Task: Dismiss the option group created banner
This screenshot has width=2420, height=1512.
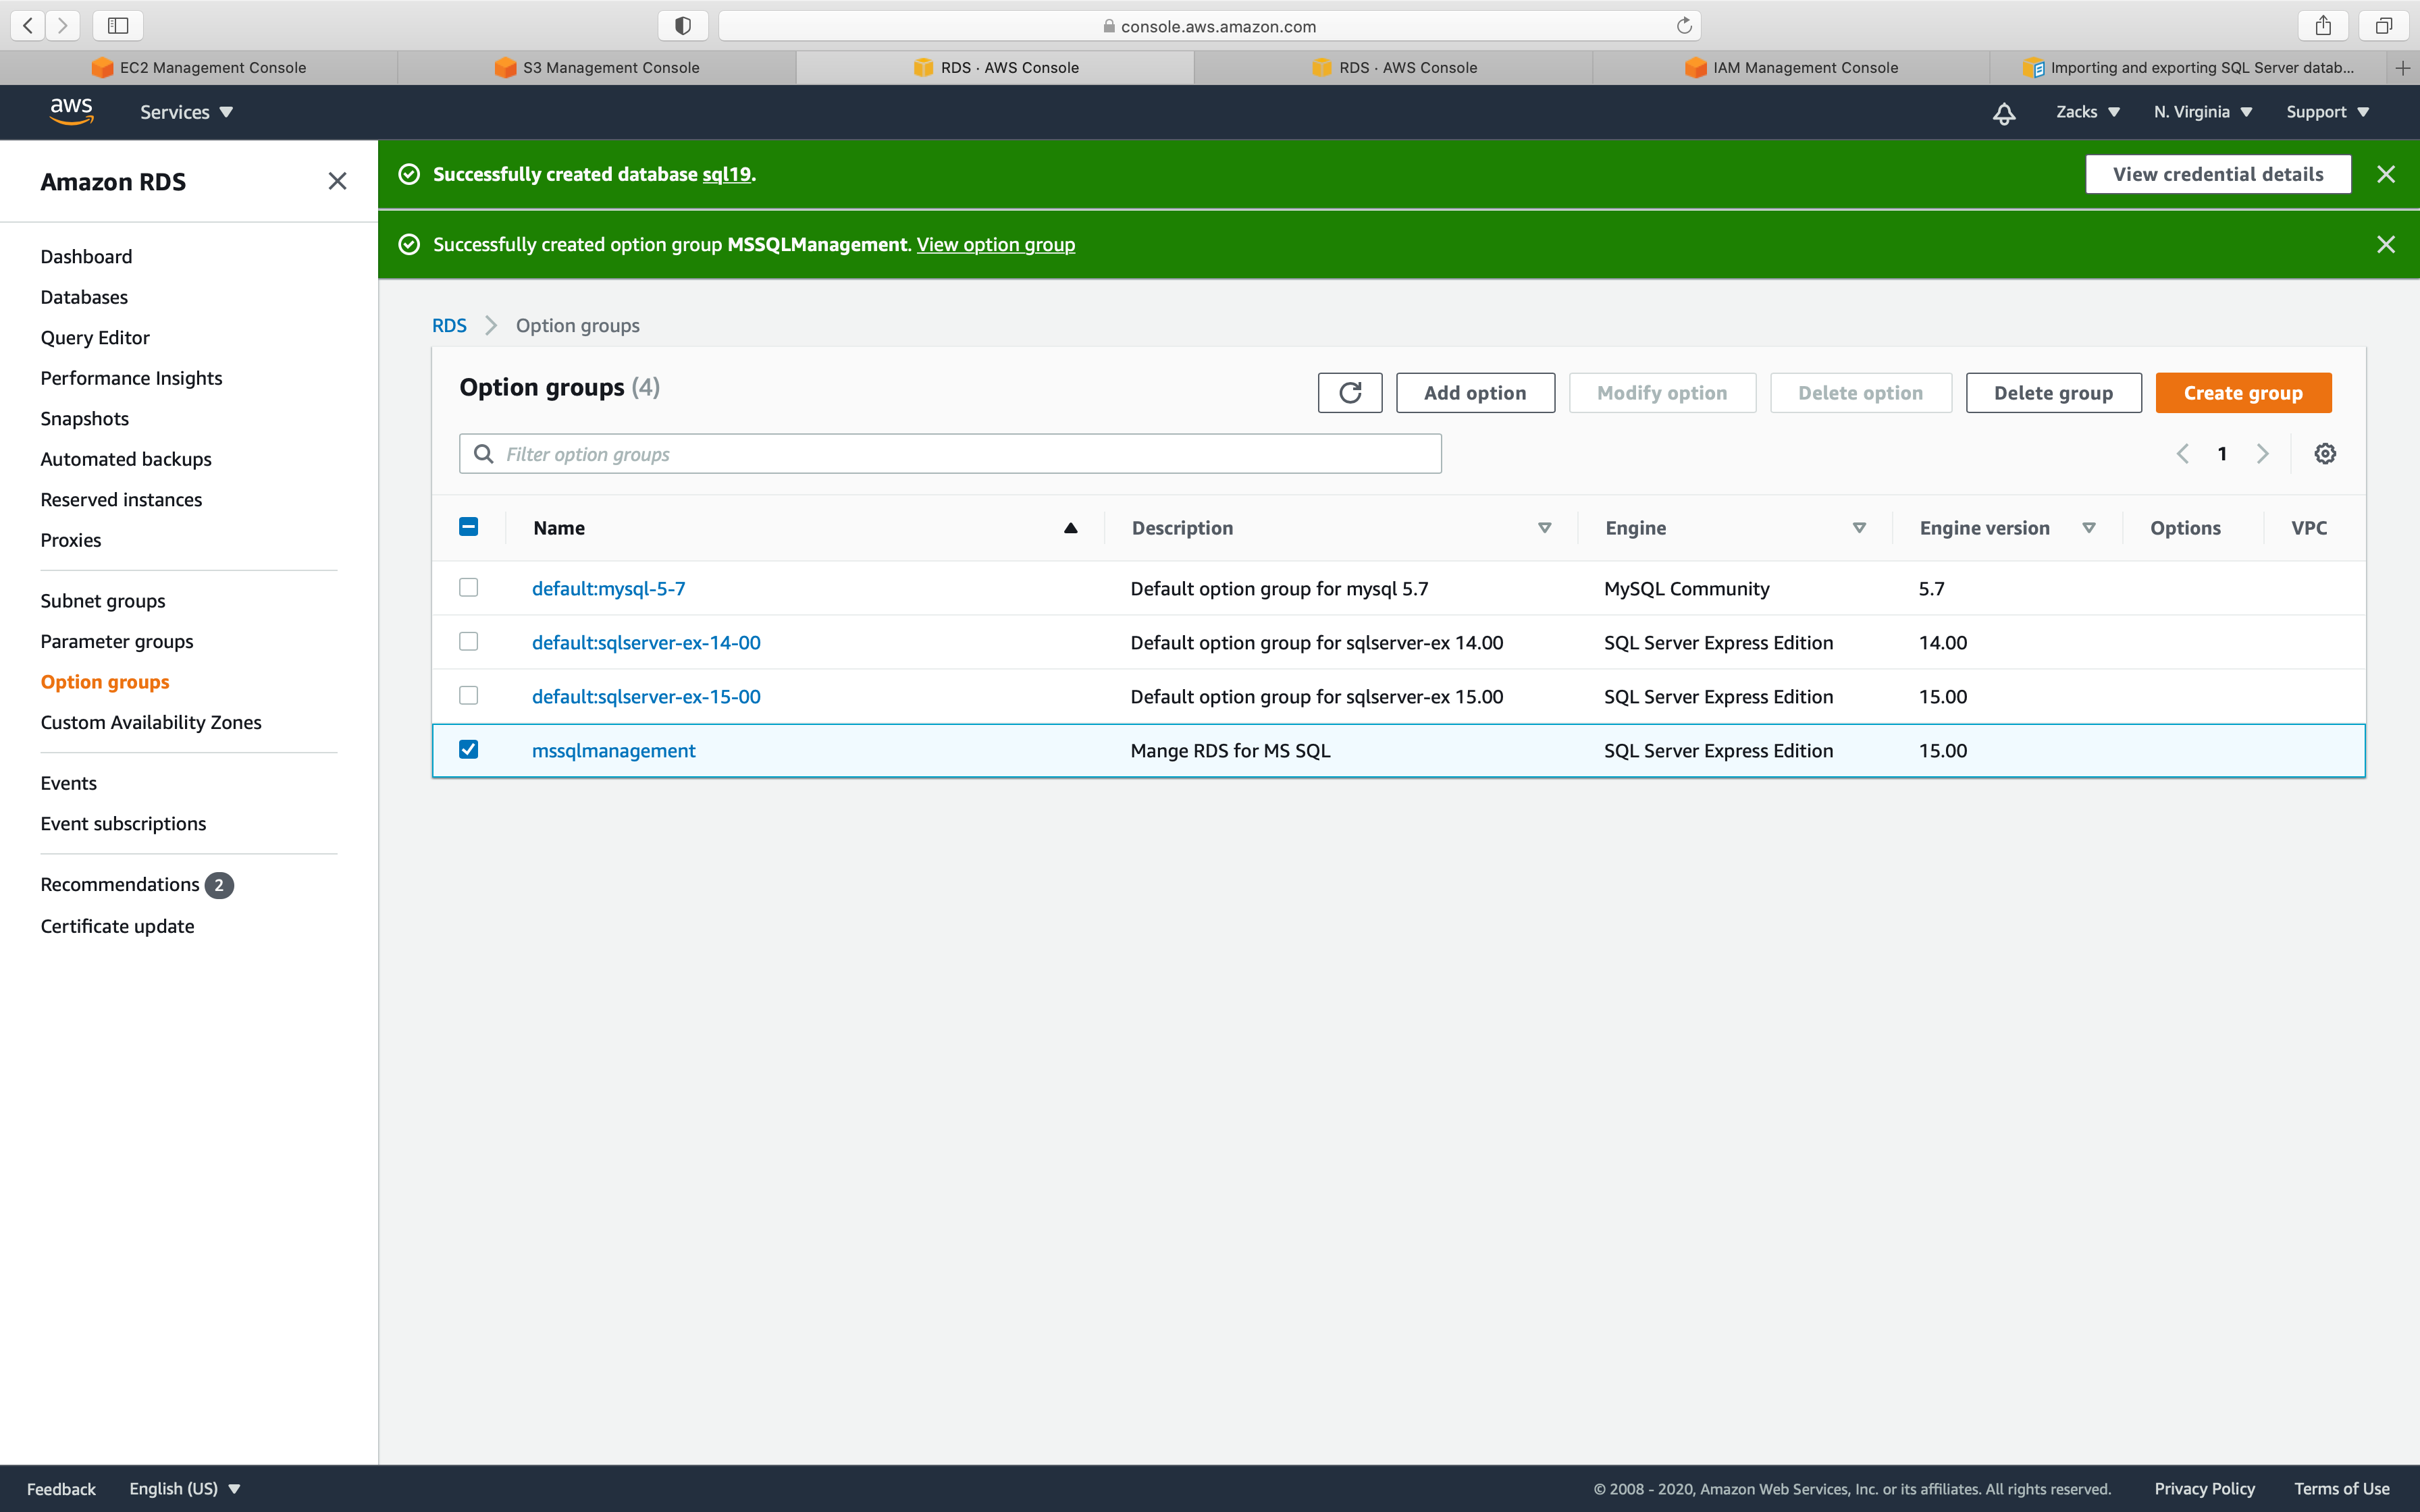Action: pyautogui.click(x=2385, y=245)
